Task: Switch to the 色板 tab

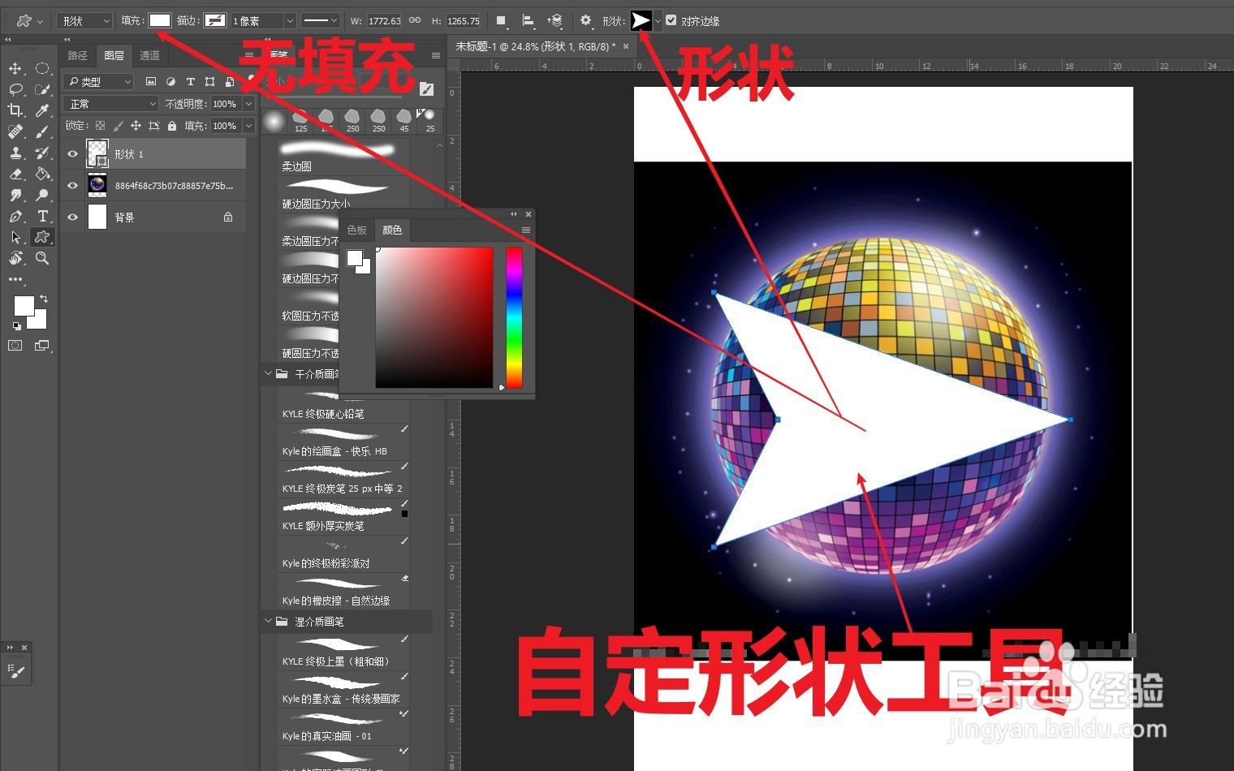Action: point(356,230)
